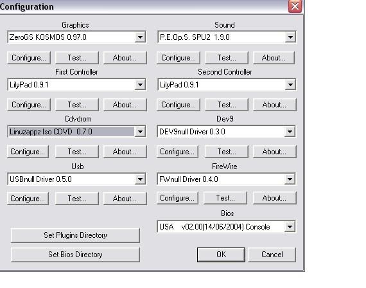This screenshot has width=366, height=288.
Task: Open About for Cdvdrom plugin
Action: [x=125, y=152]
